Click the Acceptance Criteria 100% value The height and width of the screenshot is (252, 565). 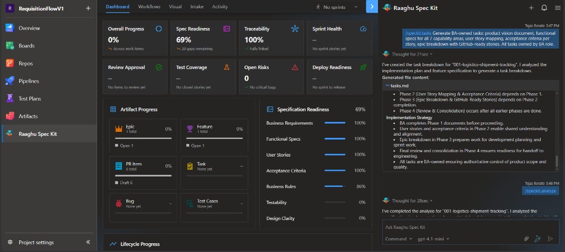[x=360, y=170]
